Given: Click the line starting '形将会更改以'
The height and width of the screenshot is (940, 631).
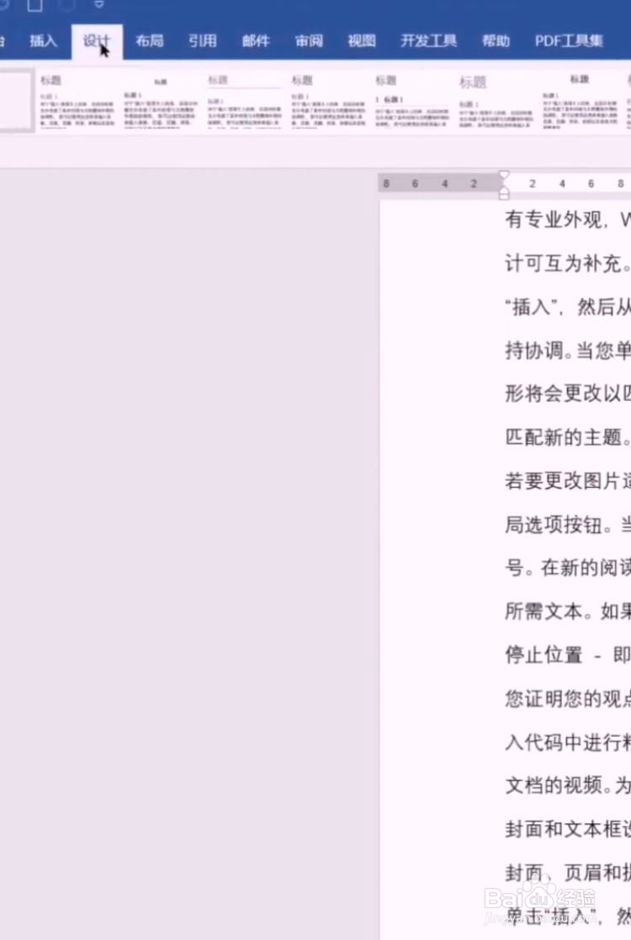Looking at the screenshot, I should (x=567, y=393).
